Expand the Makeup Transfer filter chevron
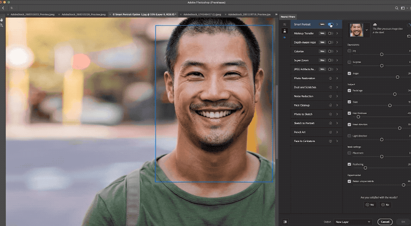This screenshot has height=226, width=411. pyautogui.click(x=337, y=33)
